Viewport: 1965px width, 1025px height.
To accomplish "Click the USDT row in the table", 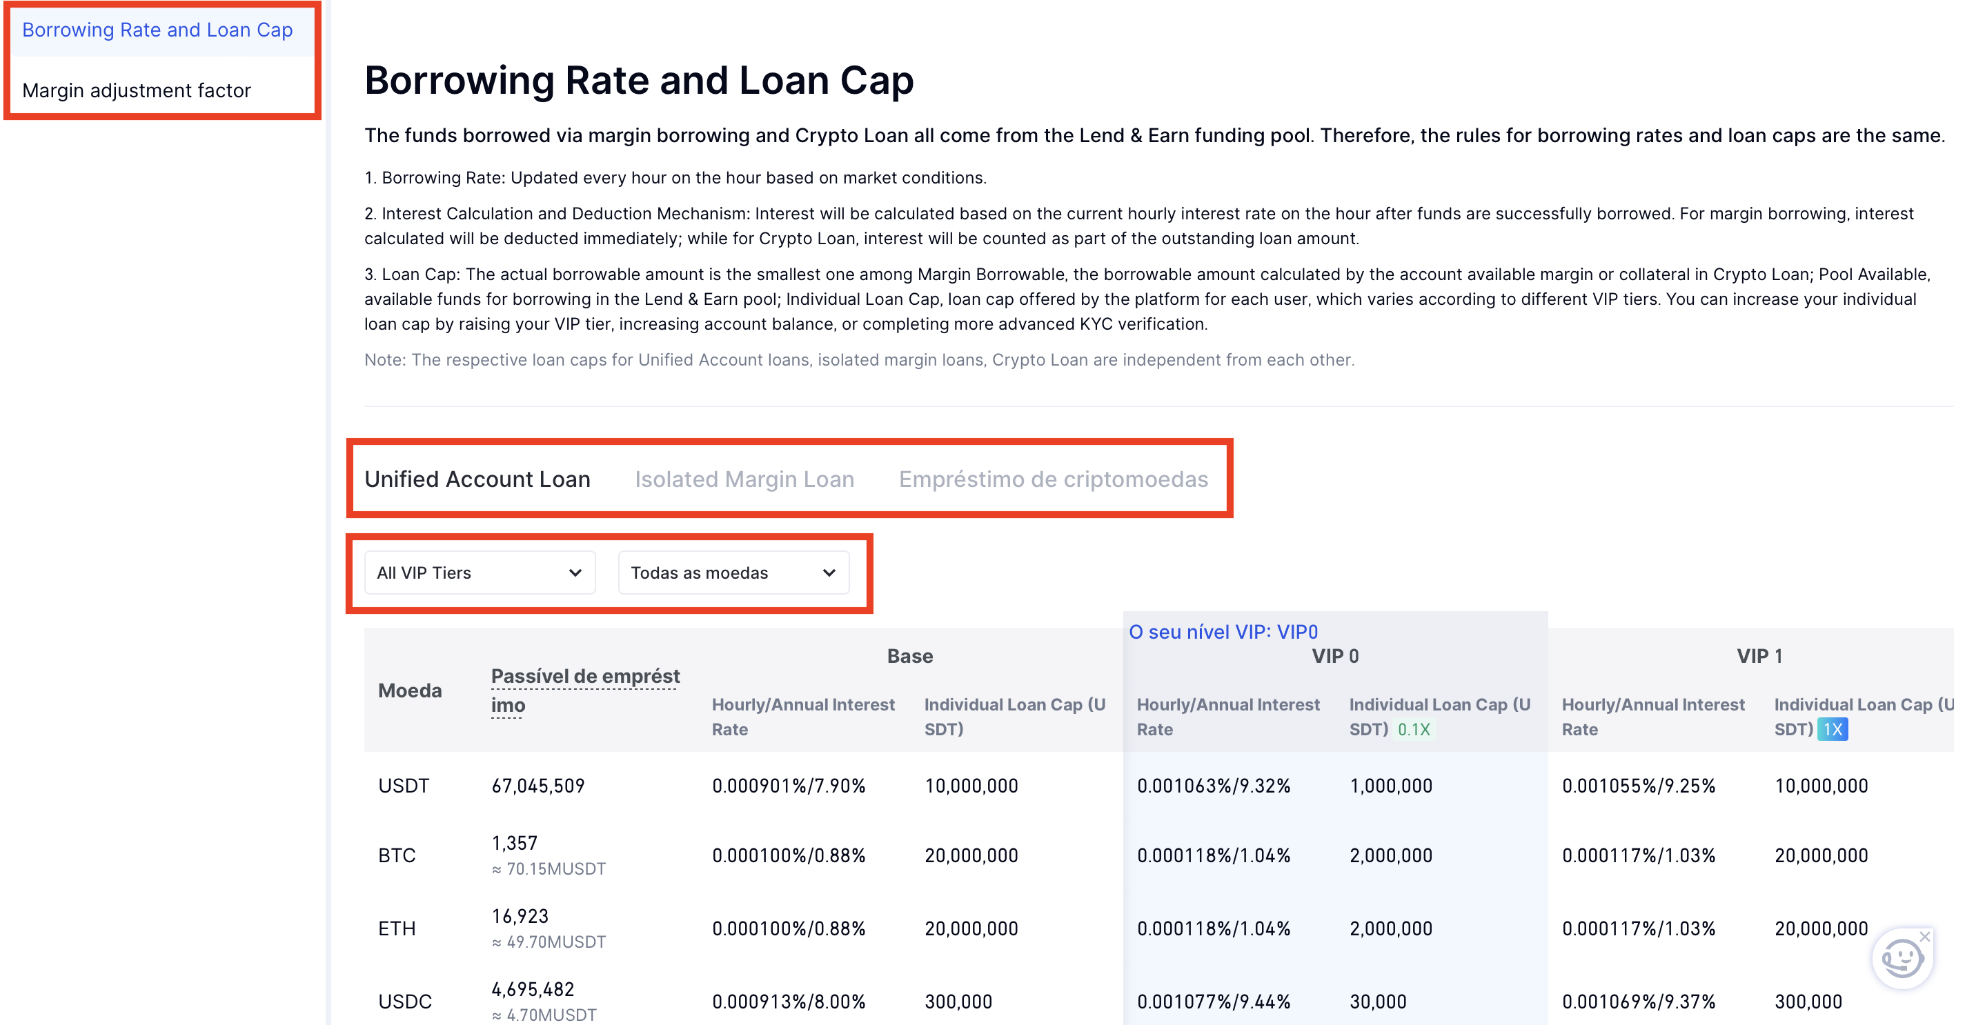I will (x=404, y=786).
